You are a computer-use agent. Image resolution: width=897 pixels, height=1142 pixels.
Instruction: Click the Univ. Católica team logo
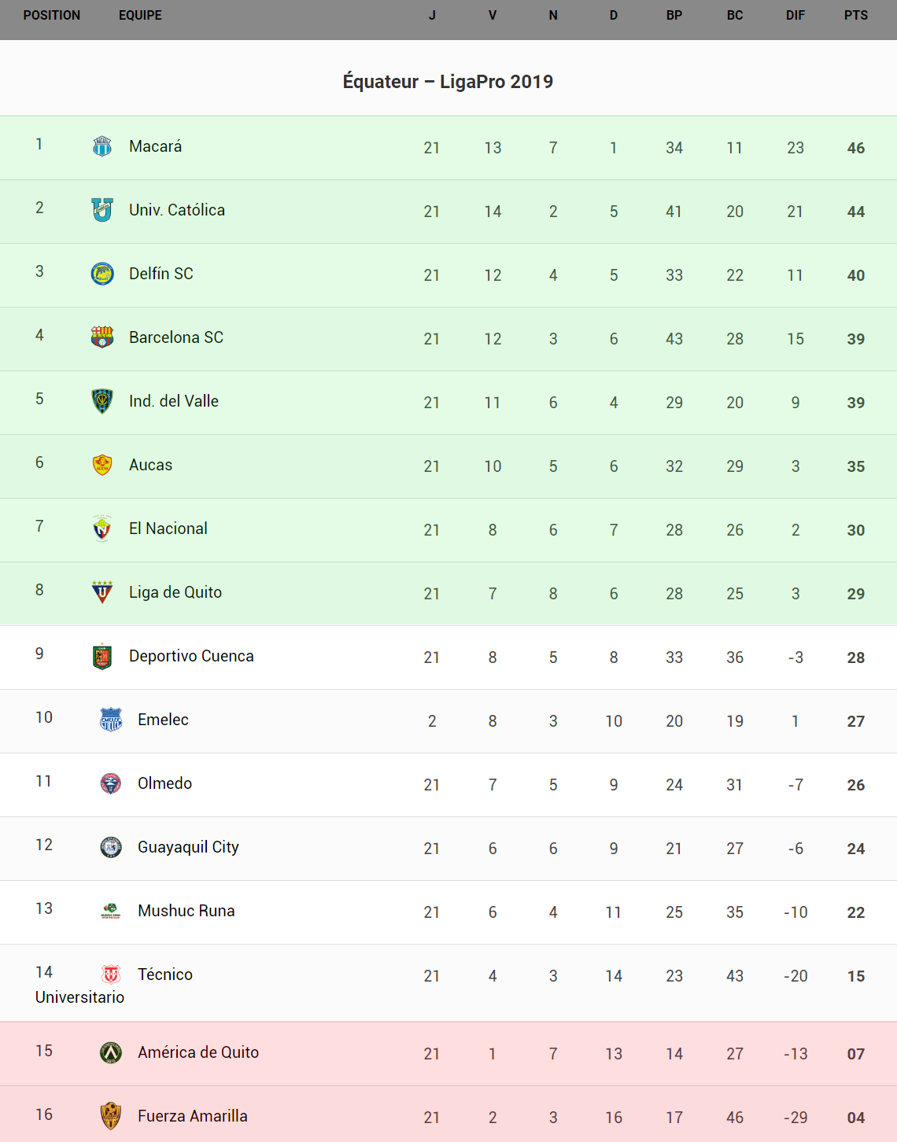coord(102,210)
